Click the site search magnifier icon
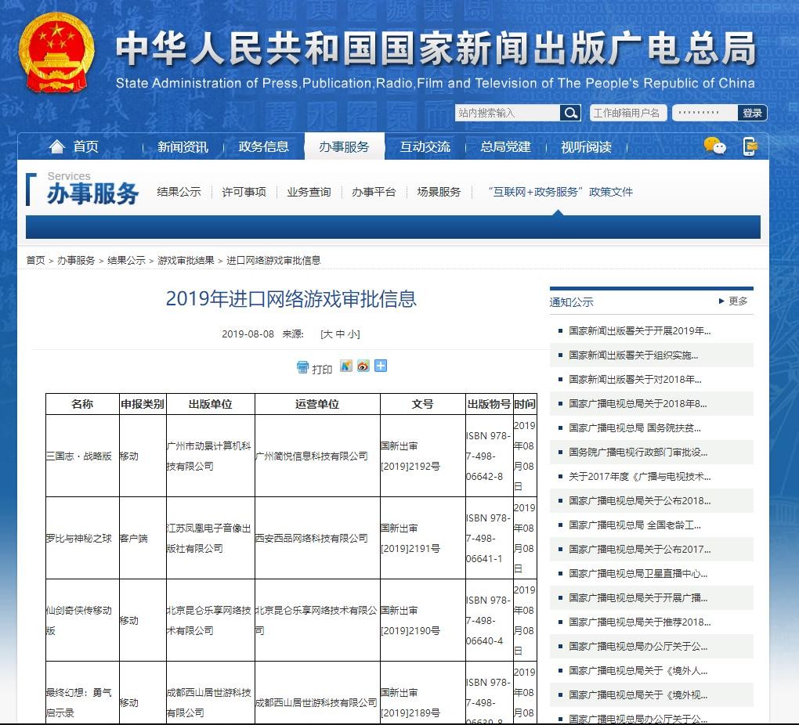Image resolution: width=799 pixels, height=725 pixels. coord(570,113)
